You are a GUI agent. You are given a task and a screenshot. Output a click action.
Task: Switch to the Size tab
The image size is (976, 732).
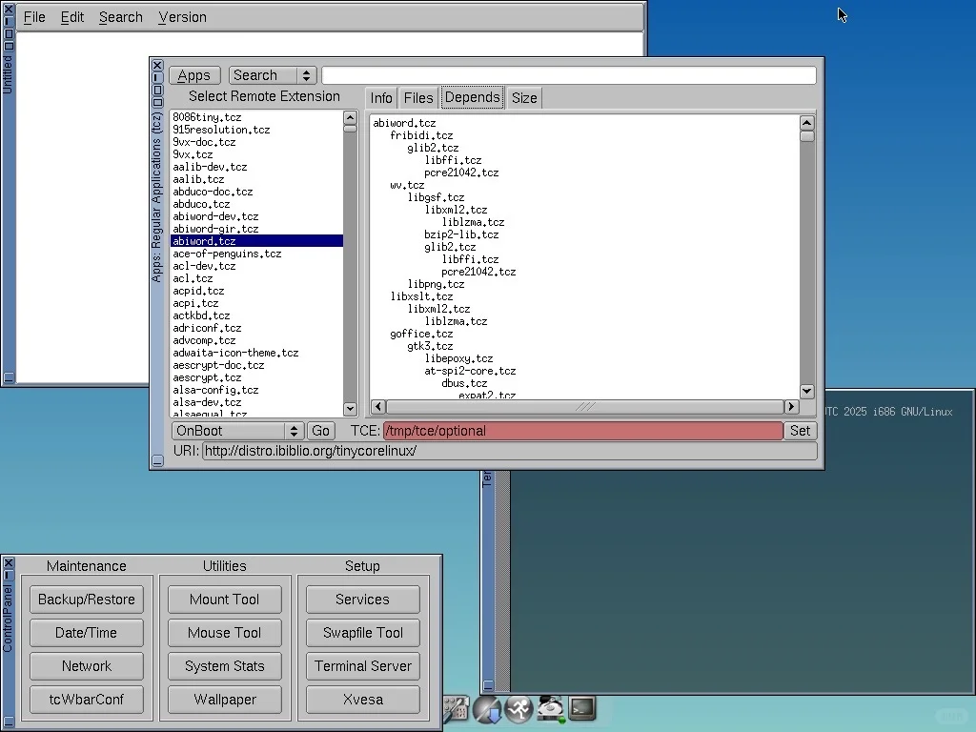524,97
